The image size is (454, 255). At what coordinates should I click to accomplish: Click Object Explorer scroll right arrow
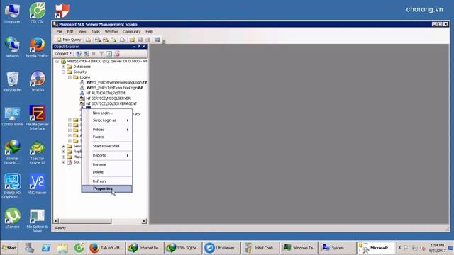click(144, 221)
